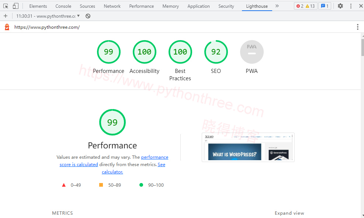Click the blue messages count badge
This screenshot has width=364, height=218.
click(x=324, y=6)
